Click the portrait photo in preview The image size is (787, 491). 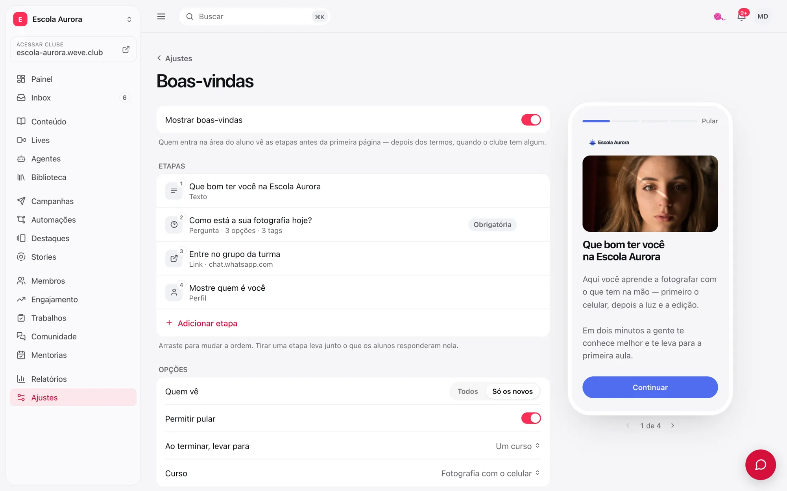pyautogui.click(x=650, y=194)
